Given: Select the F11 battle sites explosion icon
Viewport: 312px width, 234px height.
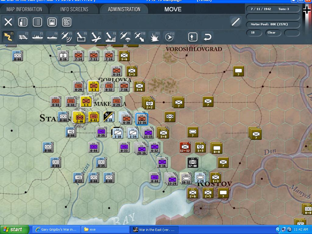Looking at the screenshot, I should tap(154, 37).
